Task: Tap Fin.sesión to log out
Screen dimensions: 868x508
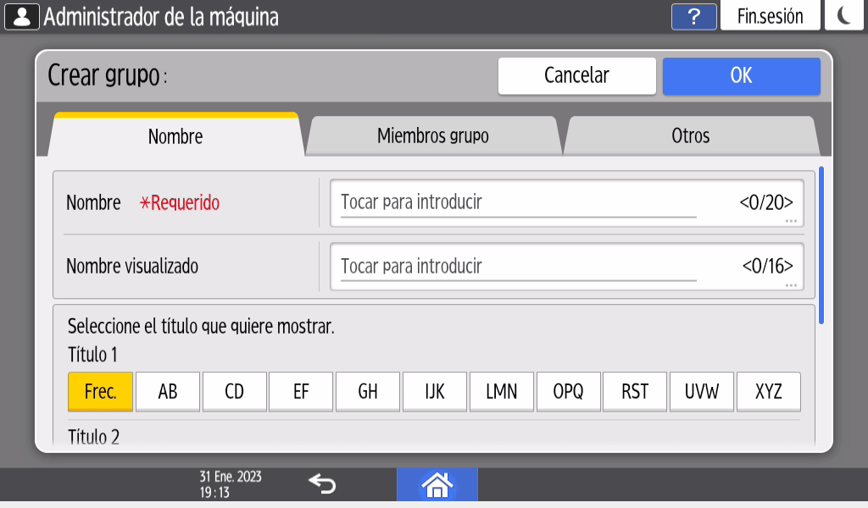Action: 770,16
